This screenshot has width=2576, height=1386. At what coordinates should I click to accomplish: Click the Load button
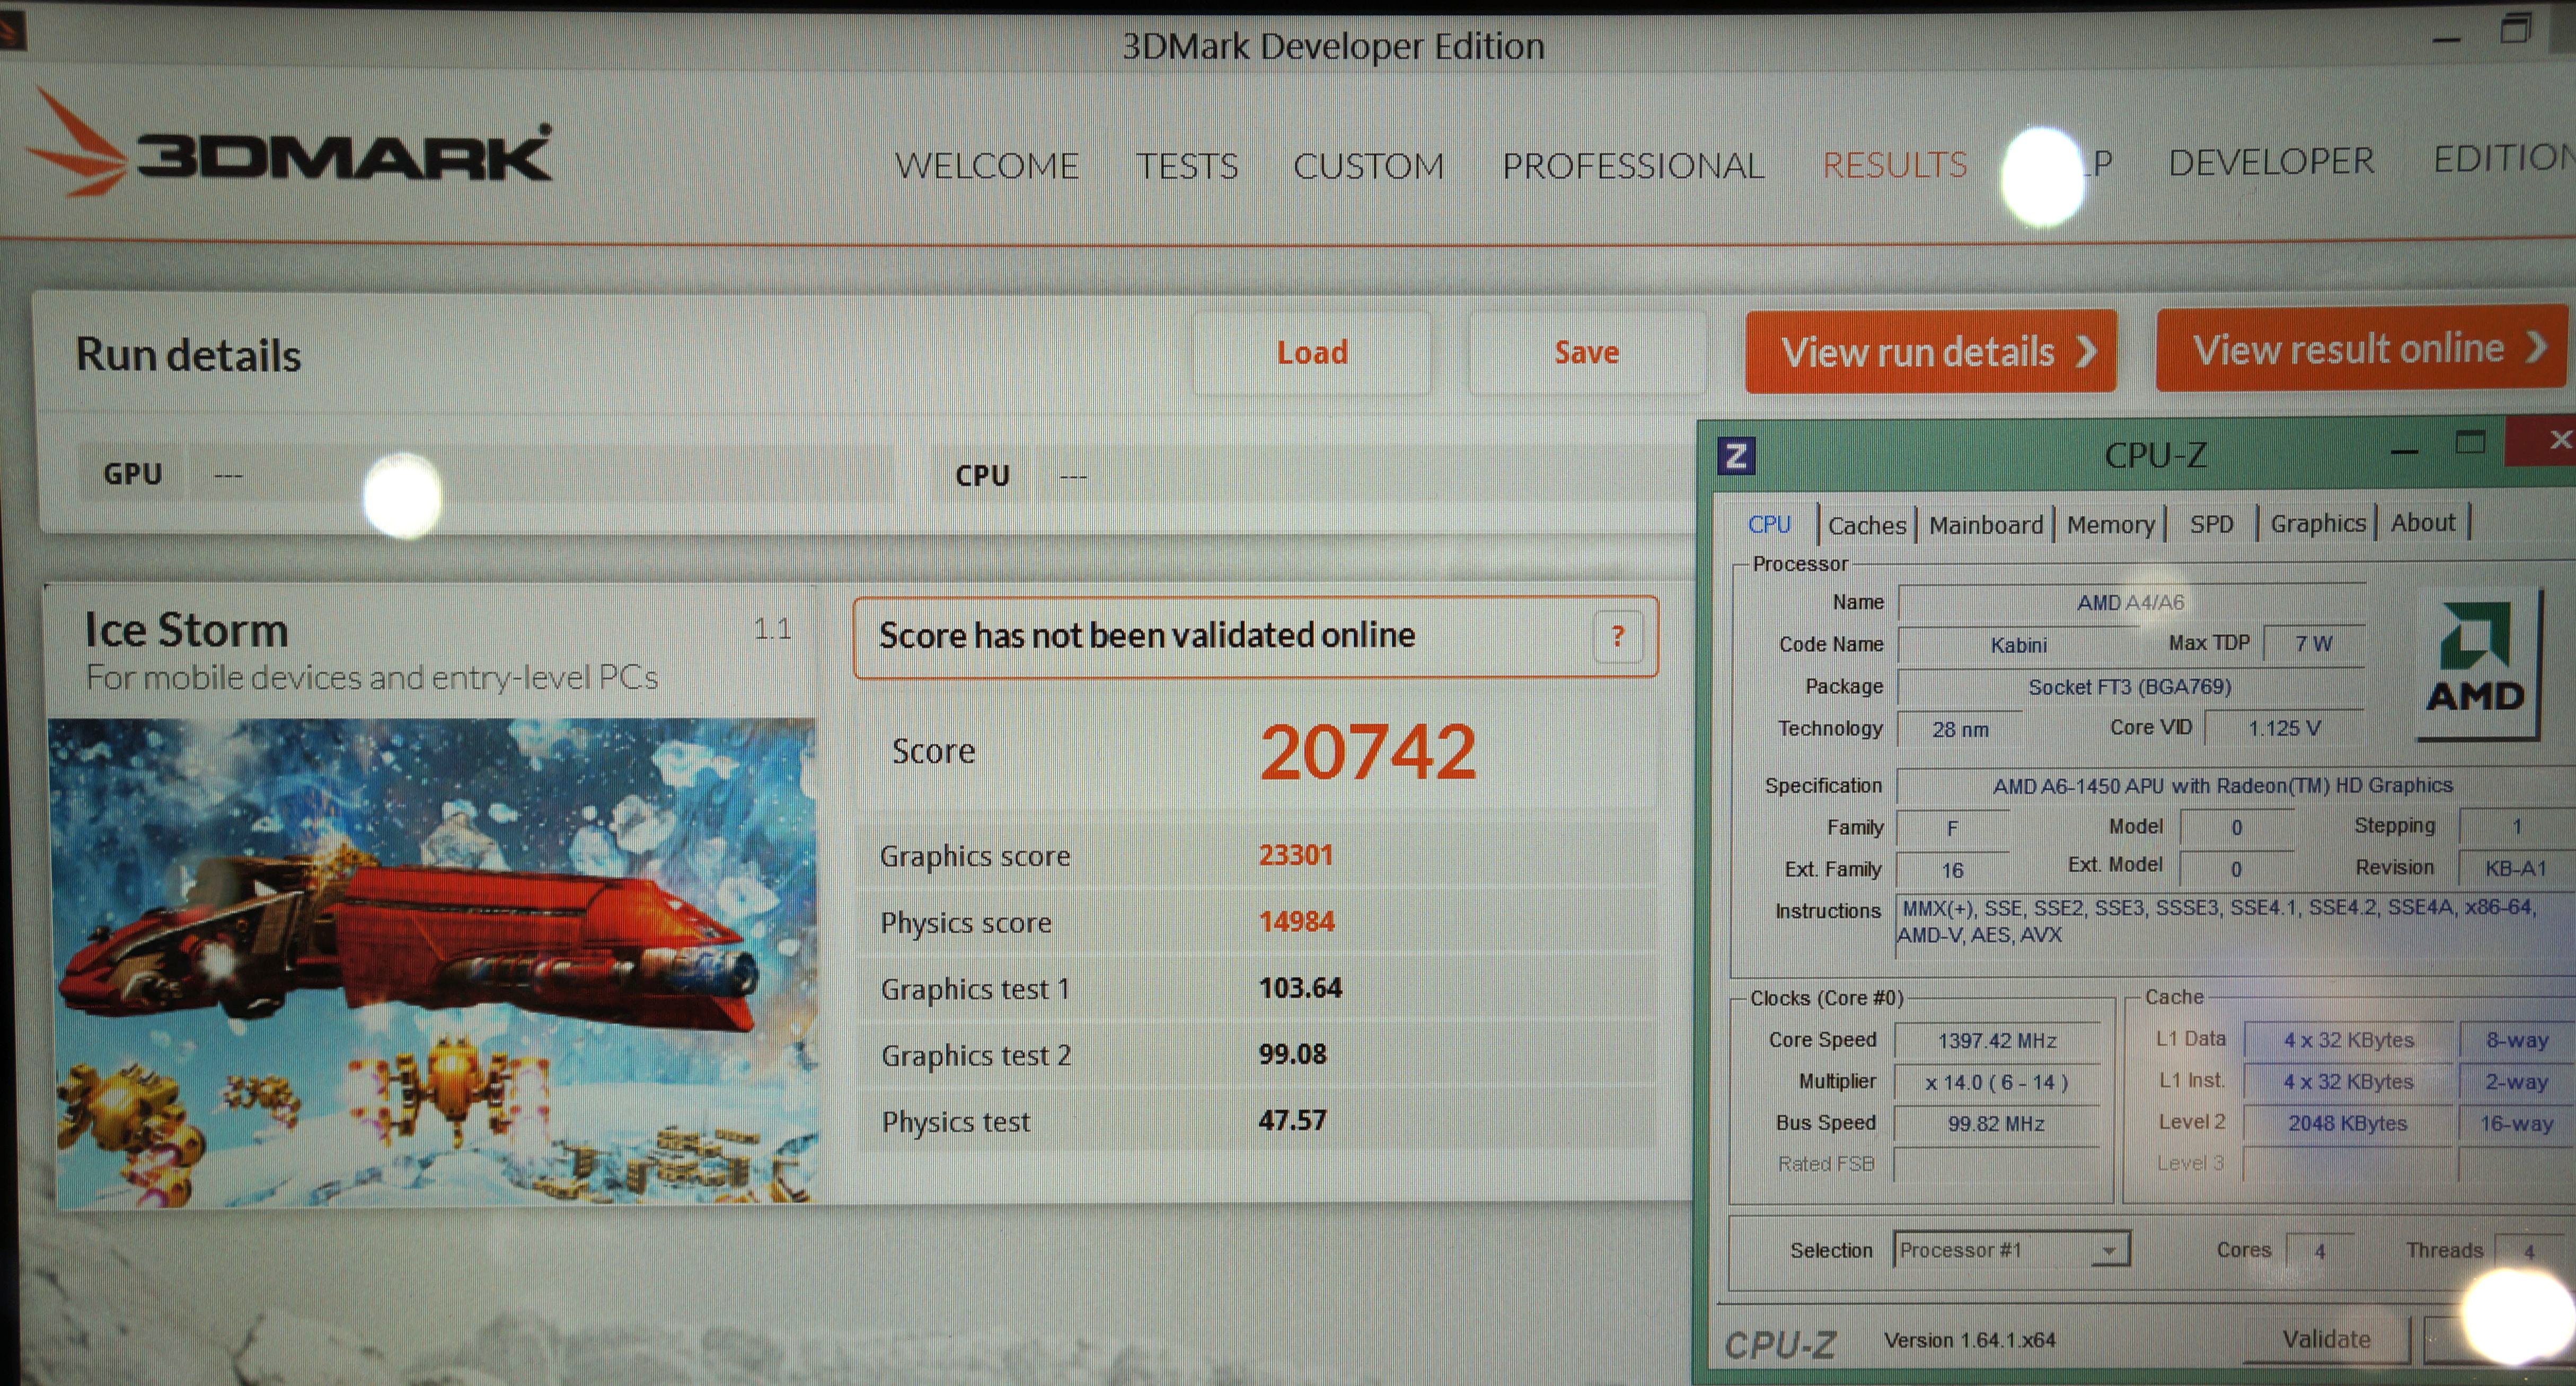[x=1311, y=353]
